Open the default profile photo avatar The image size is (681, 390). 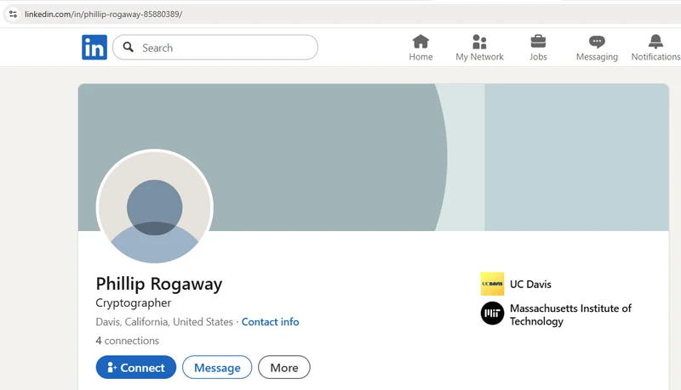click(x=155, y=207)
